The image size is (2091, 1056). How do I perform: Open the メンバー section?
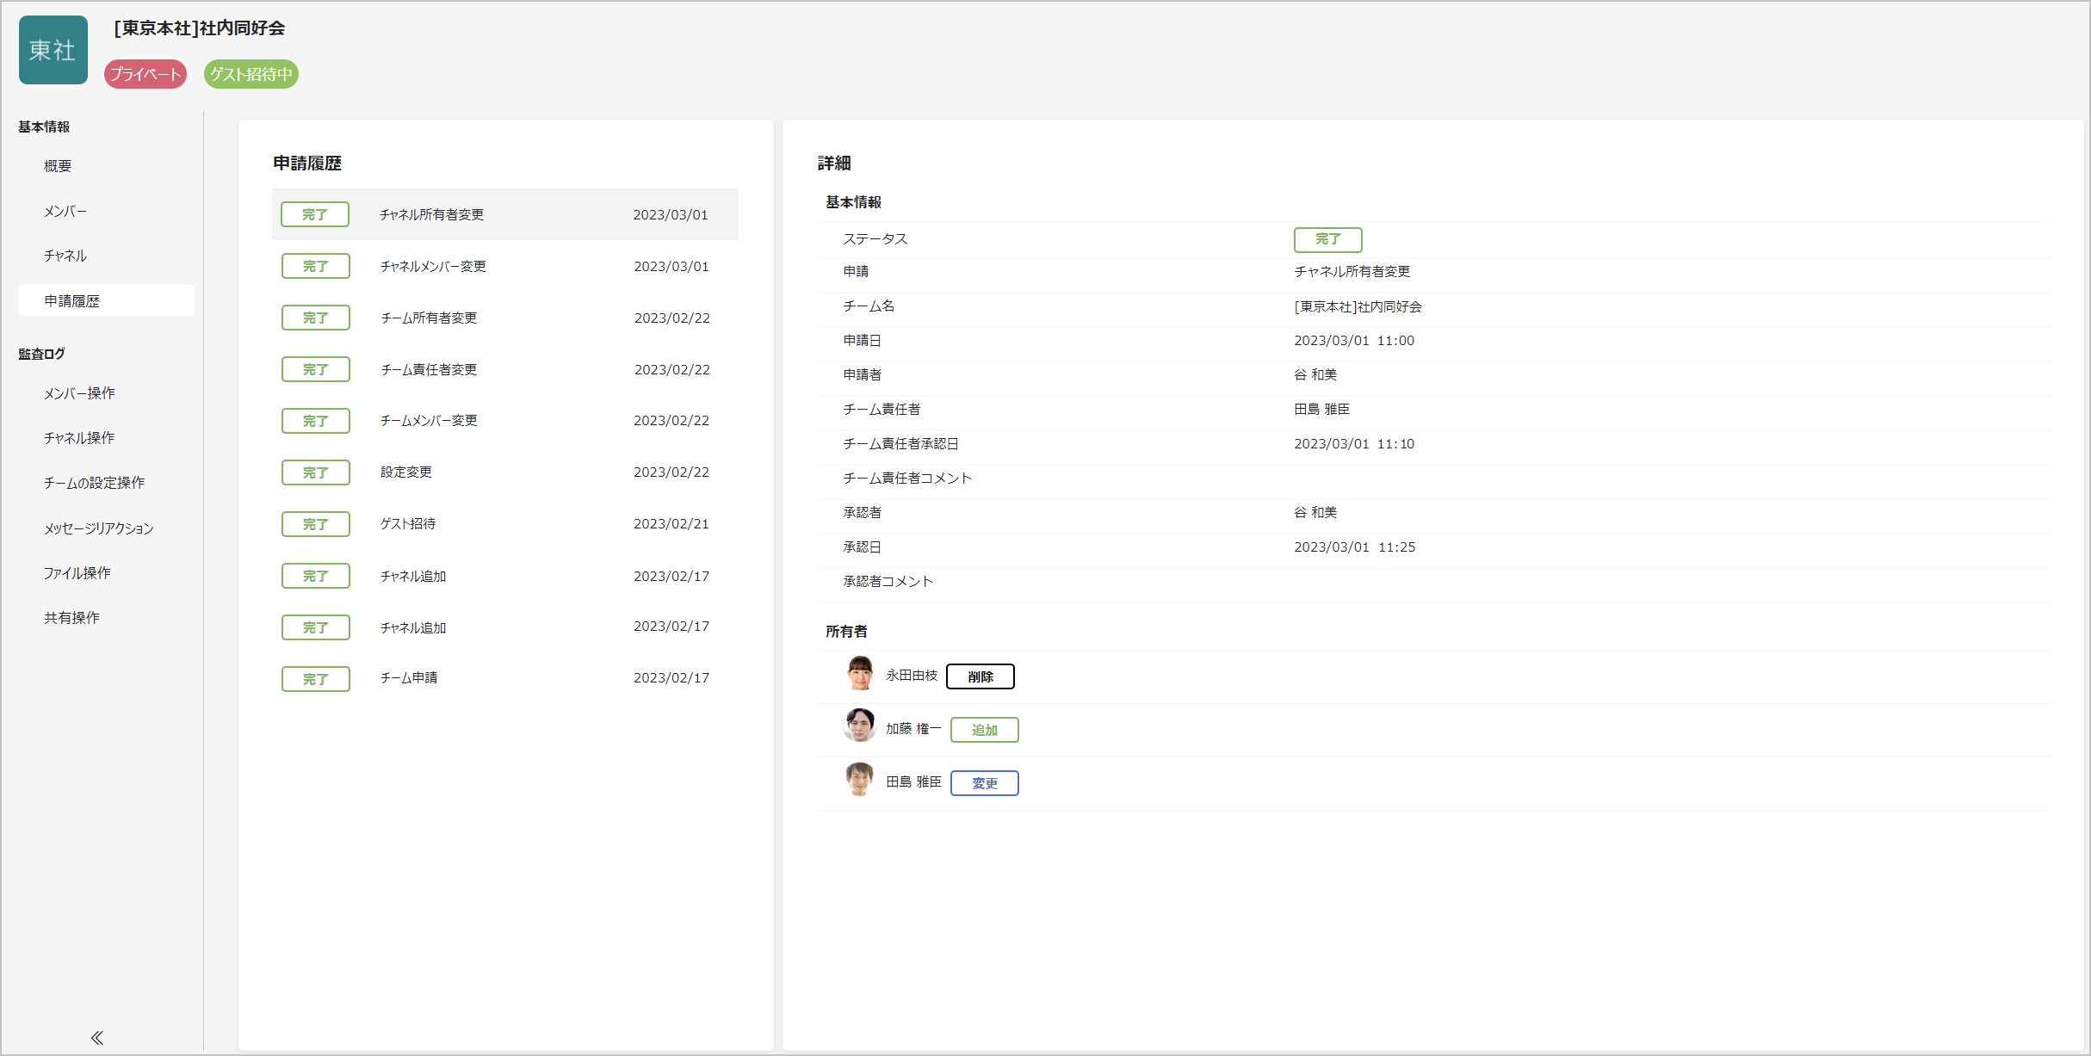tap(65, 210)
